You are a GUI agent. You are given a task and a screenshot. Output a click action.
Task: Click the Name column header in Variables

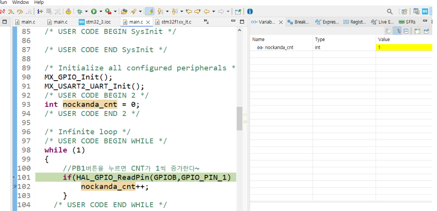click(281, 39)
